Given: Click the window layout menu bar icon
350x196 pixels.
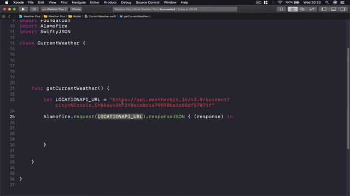Looking at the screenshot, I should (x=266, y=2).
